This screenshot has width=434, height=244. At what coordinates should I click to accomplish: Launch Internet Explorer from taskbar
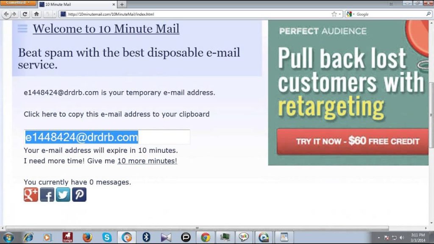28,237
